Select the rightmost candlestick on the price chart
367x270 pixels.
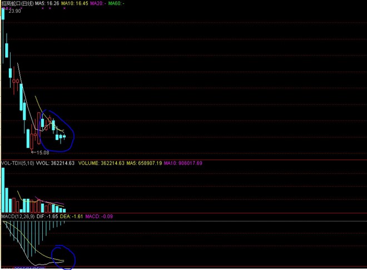point(64,136)
